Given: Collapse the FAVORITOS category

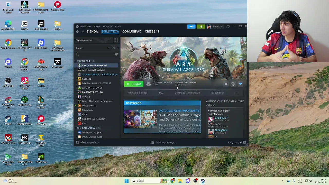Looking at the screenshot, I should point(76,61).
